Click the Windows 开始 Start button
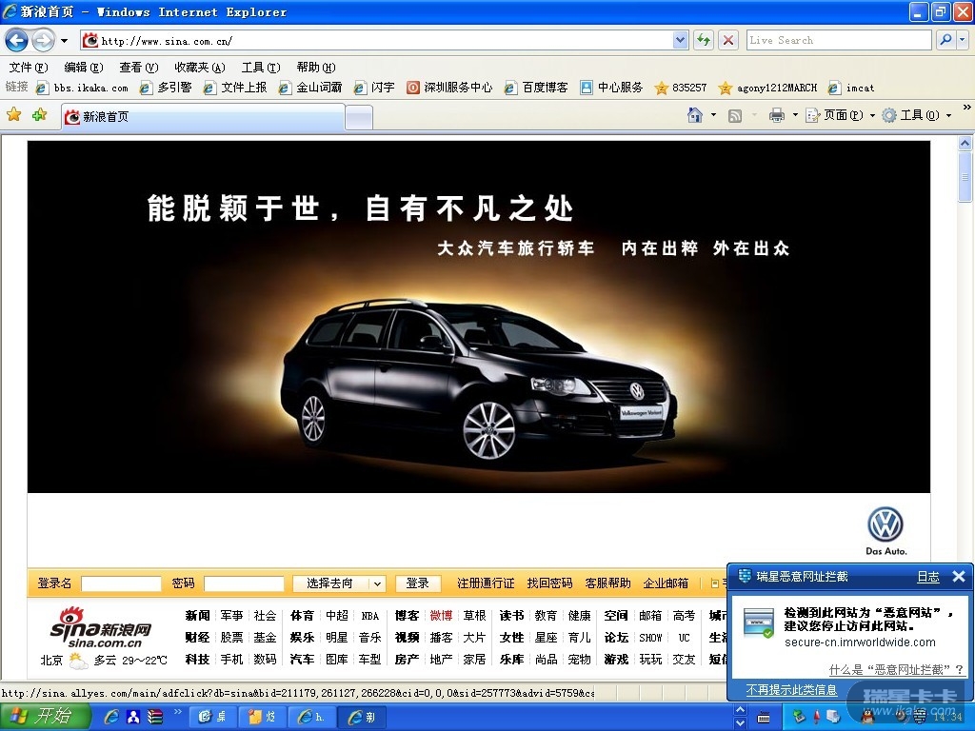Viewport: 975px width, 731px height. point(46,717)
